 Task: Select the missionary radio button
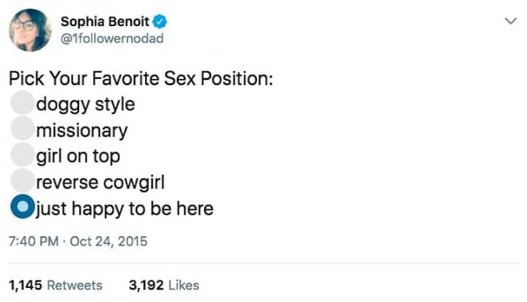tap(23, 130)
